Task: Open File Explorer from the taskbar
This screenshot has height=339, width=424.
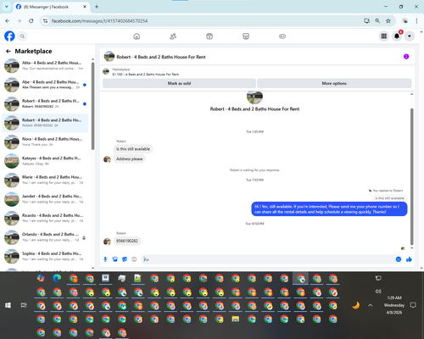Action: pyautogui.click(x=236, y=319)
